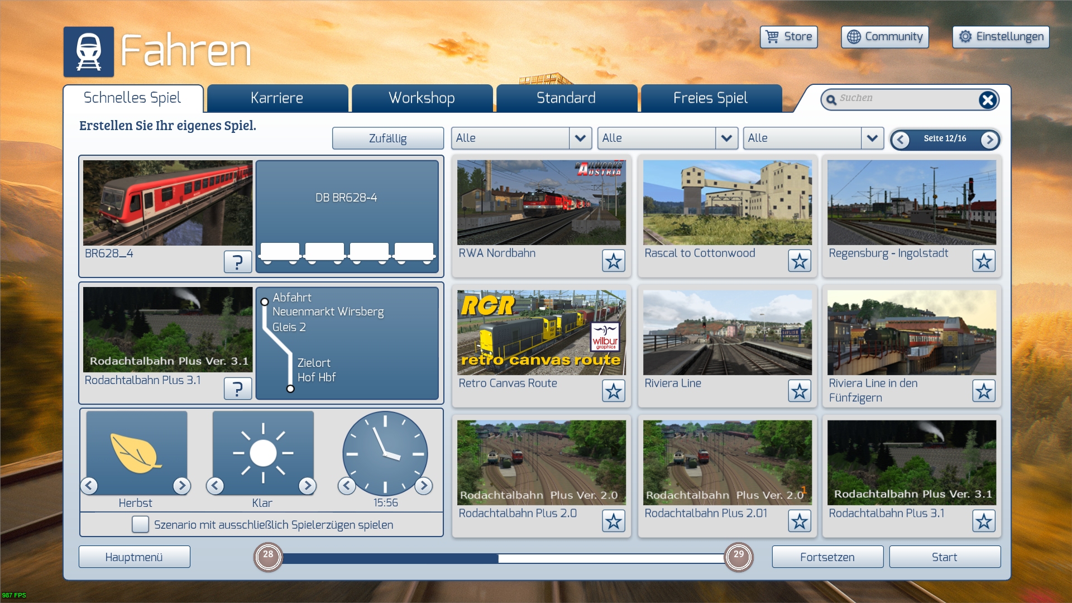Toggle the favorite star for Riviera Line
Image resolution: width=1072 pixels, height=603 pixels.
tap(799, 391)
